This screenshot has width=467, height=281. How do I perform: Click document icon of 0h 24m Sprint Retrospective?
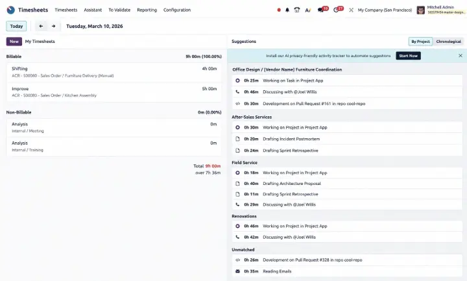point(237,151)
